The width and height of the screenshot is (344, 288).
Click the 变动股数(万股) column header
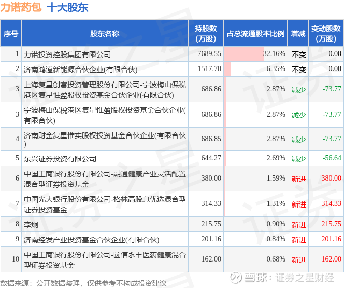326,34
